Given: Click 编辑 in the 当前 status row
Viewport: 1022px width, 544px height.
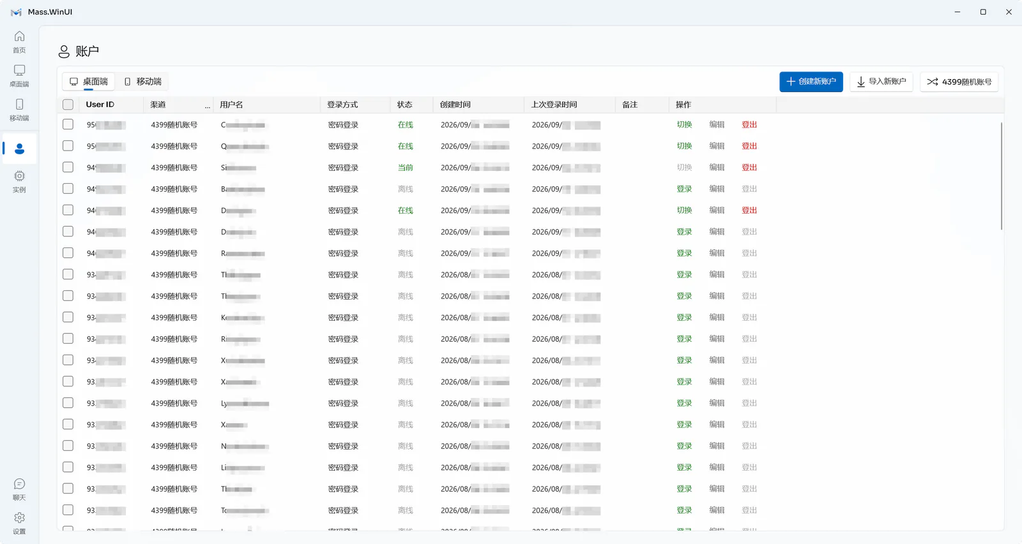Looking at the screenshot, I should (x=717, y=168).
